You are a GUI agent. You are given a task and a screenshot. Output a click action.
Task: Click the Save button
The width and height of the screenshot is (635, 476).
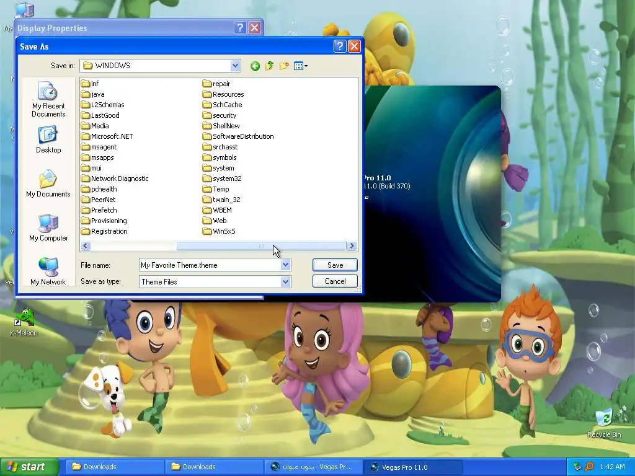point(335,265)
